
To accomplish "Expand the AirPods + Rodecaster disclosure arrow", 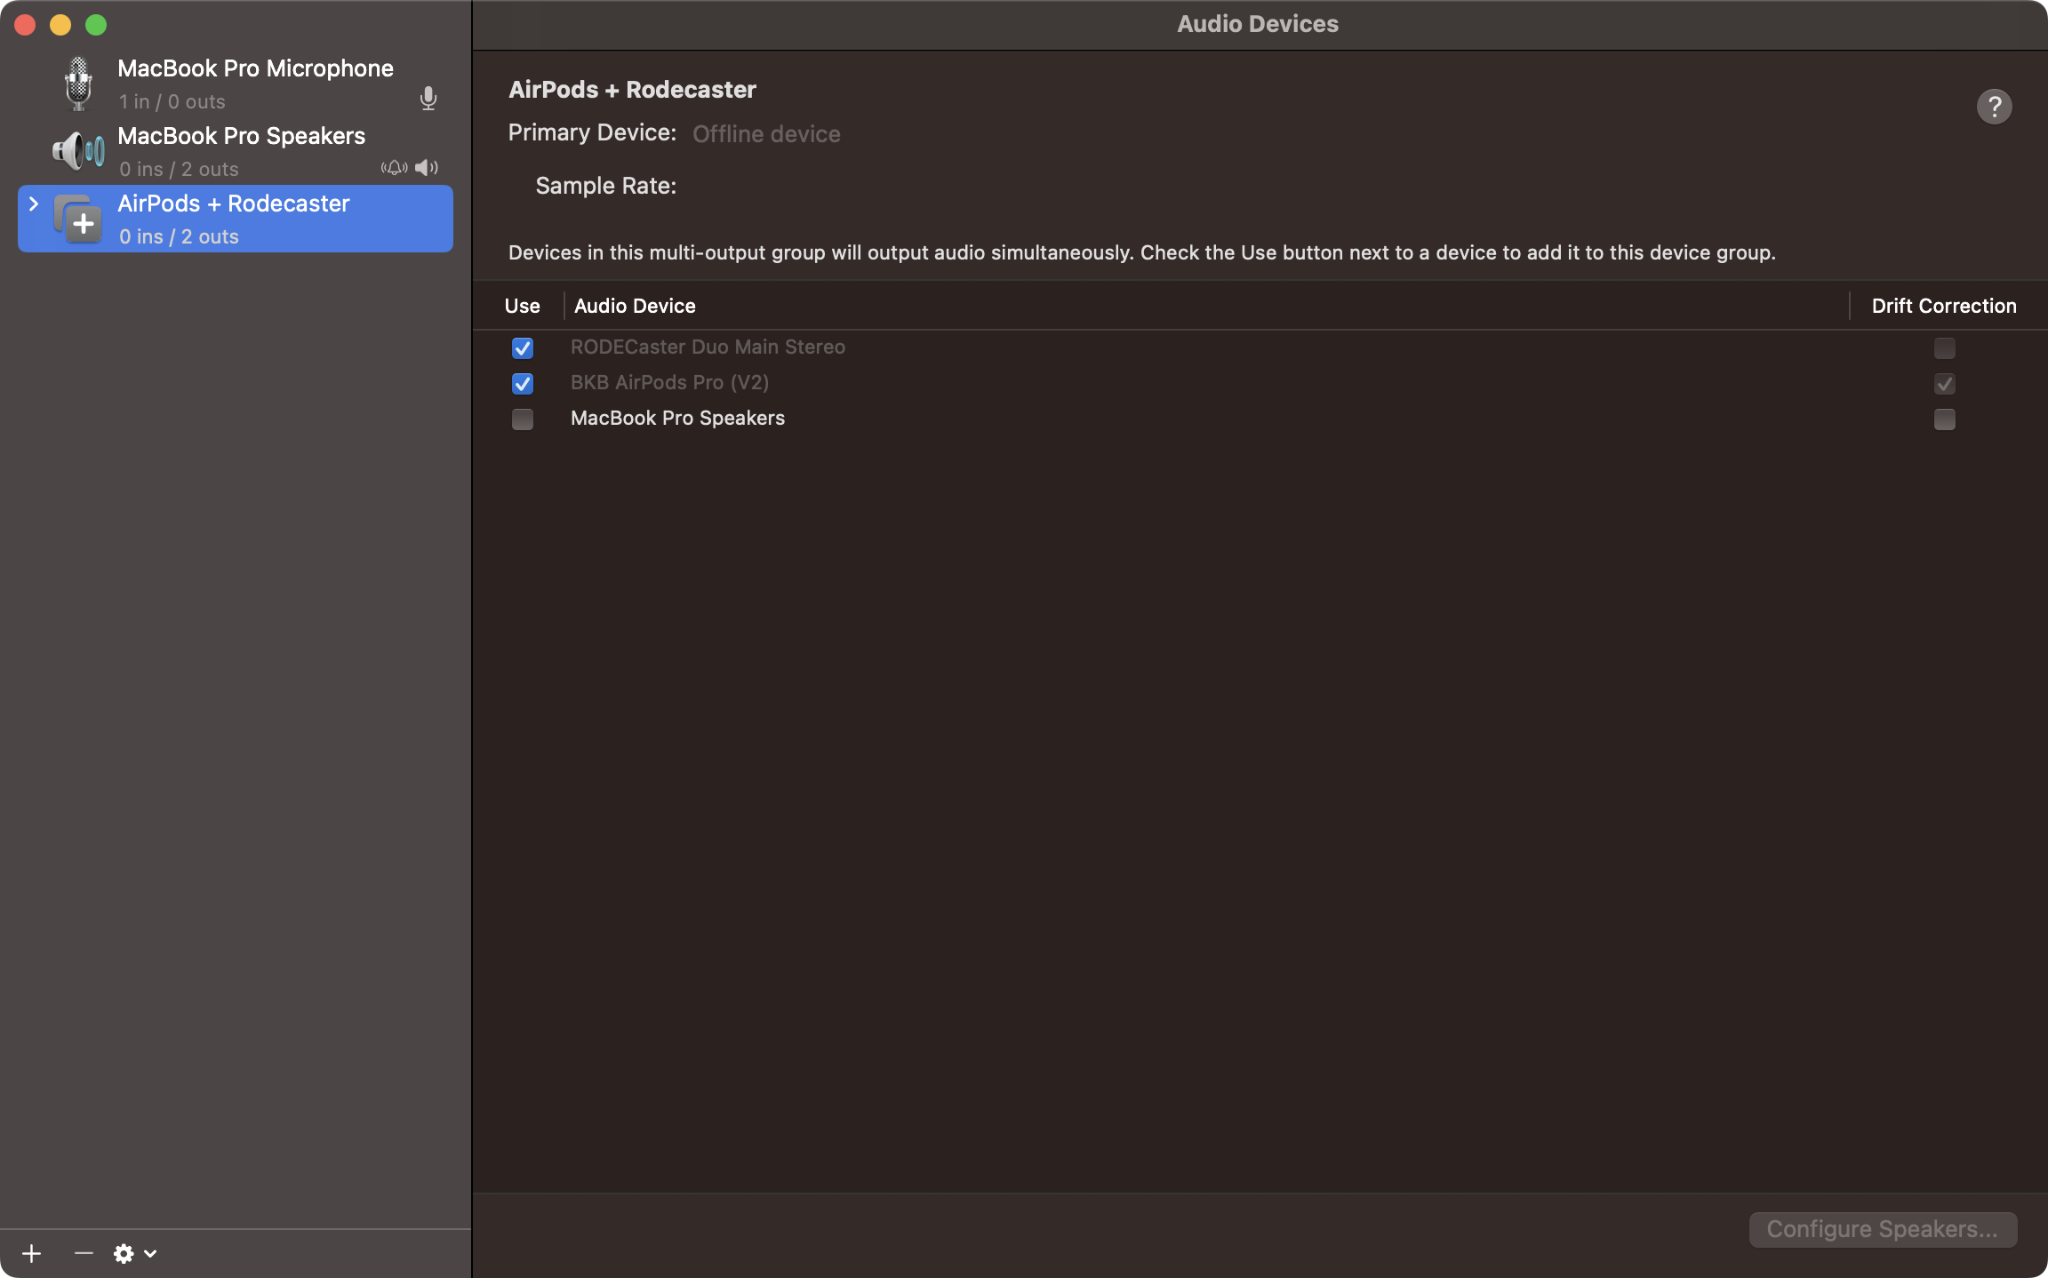I will (34, 204).
